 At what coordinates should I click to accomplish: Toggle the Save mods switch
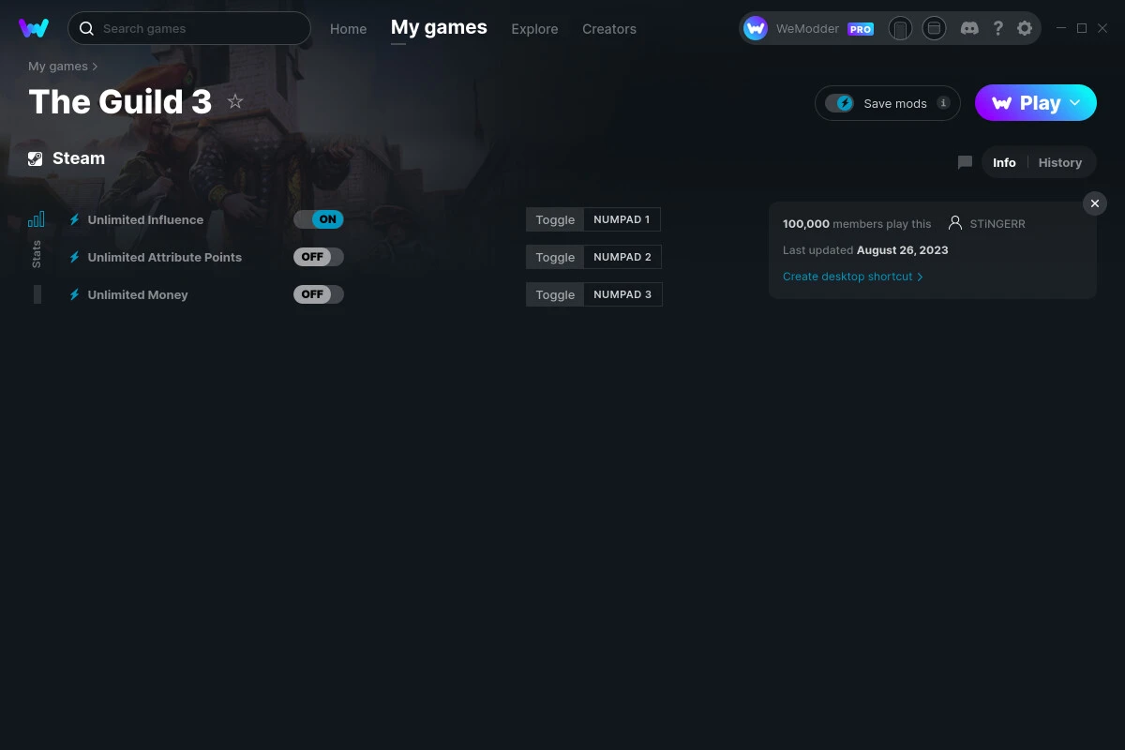tap(840, 103)
